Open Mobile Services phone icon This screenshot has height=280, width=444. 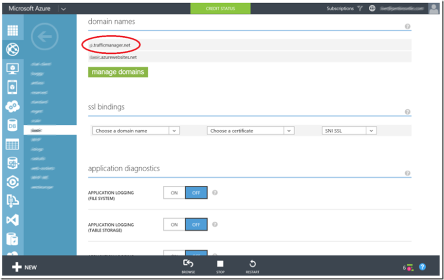coord(12,87)
